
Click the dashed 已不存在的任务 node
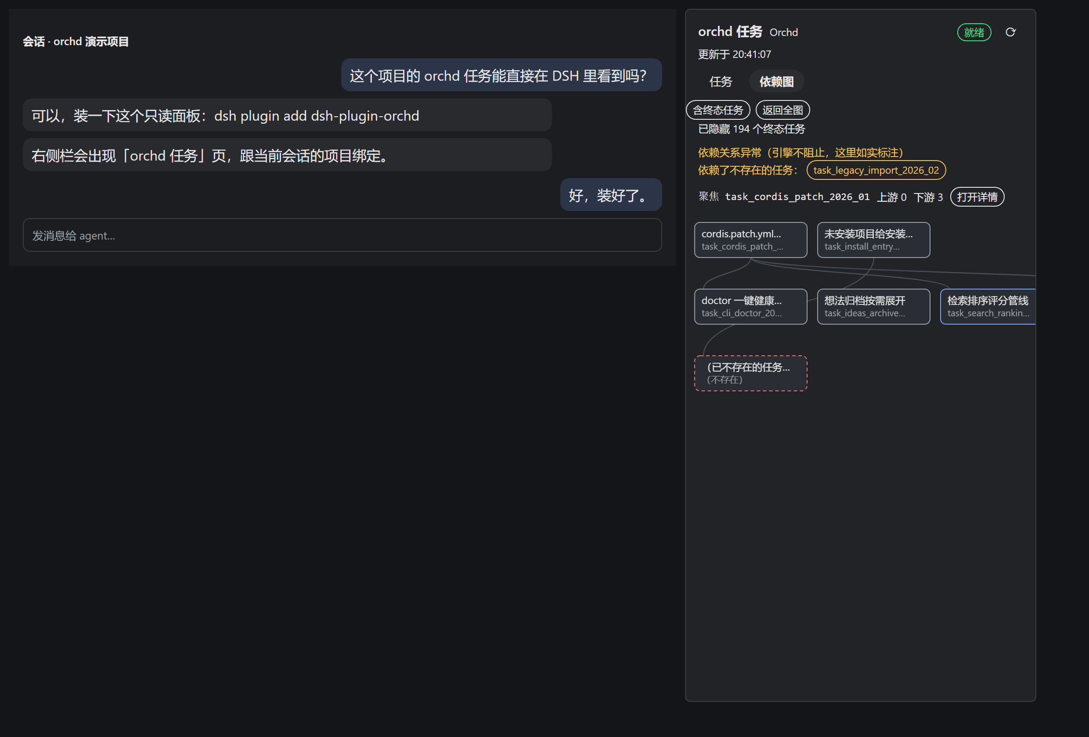pos(750,373)
